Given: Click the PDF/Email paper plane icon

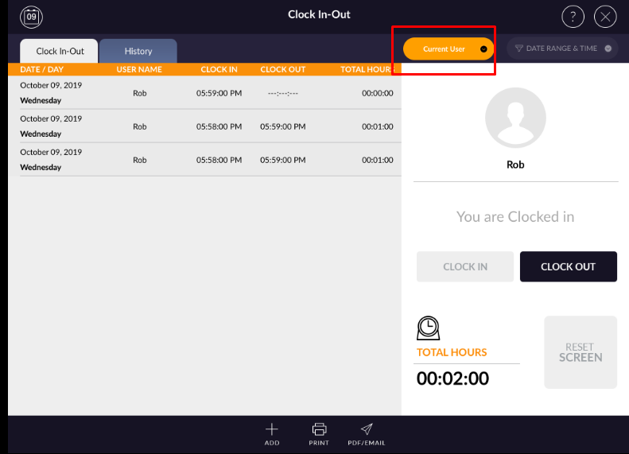Looking at the screenshot, I should tap(366, 429).
